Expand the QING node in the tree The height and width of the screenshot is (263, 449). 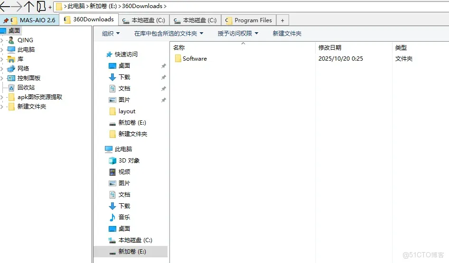click(x=2, y=40)
